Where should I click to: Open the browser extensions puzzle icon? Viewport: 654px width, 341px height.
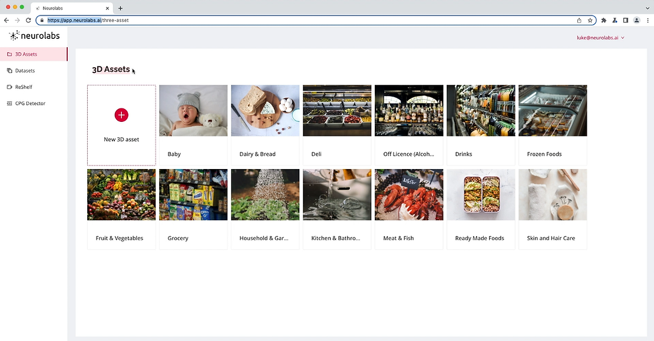[x=603, y=20]
